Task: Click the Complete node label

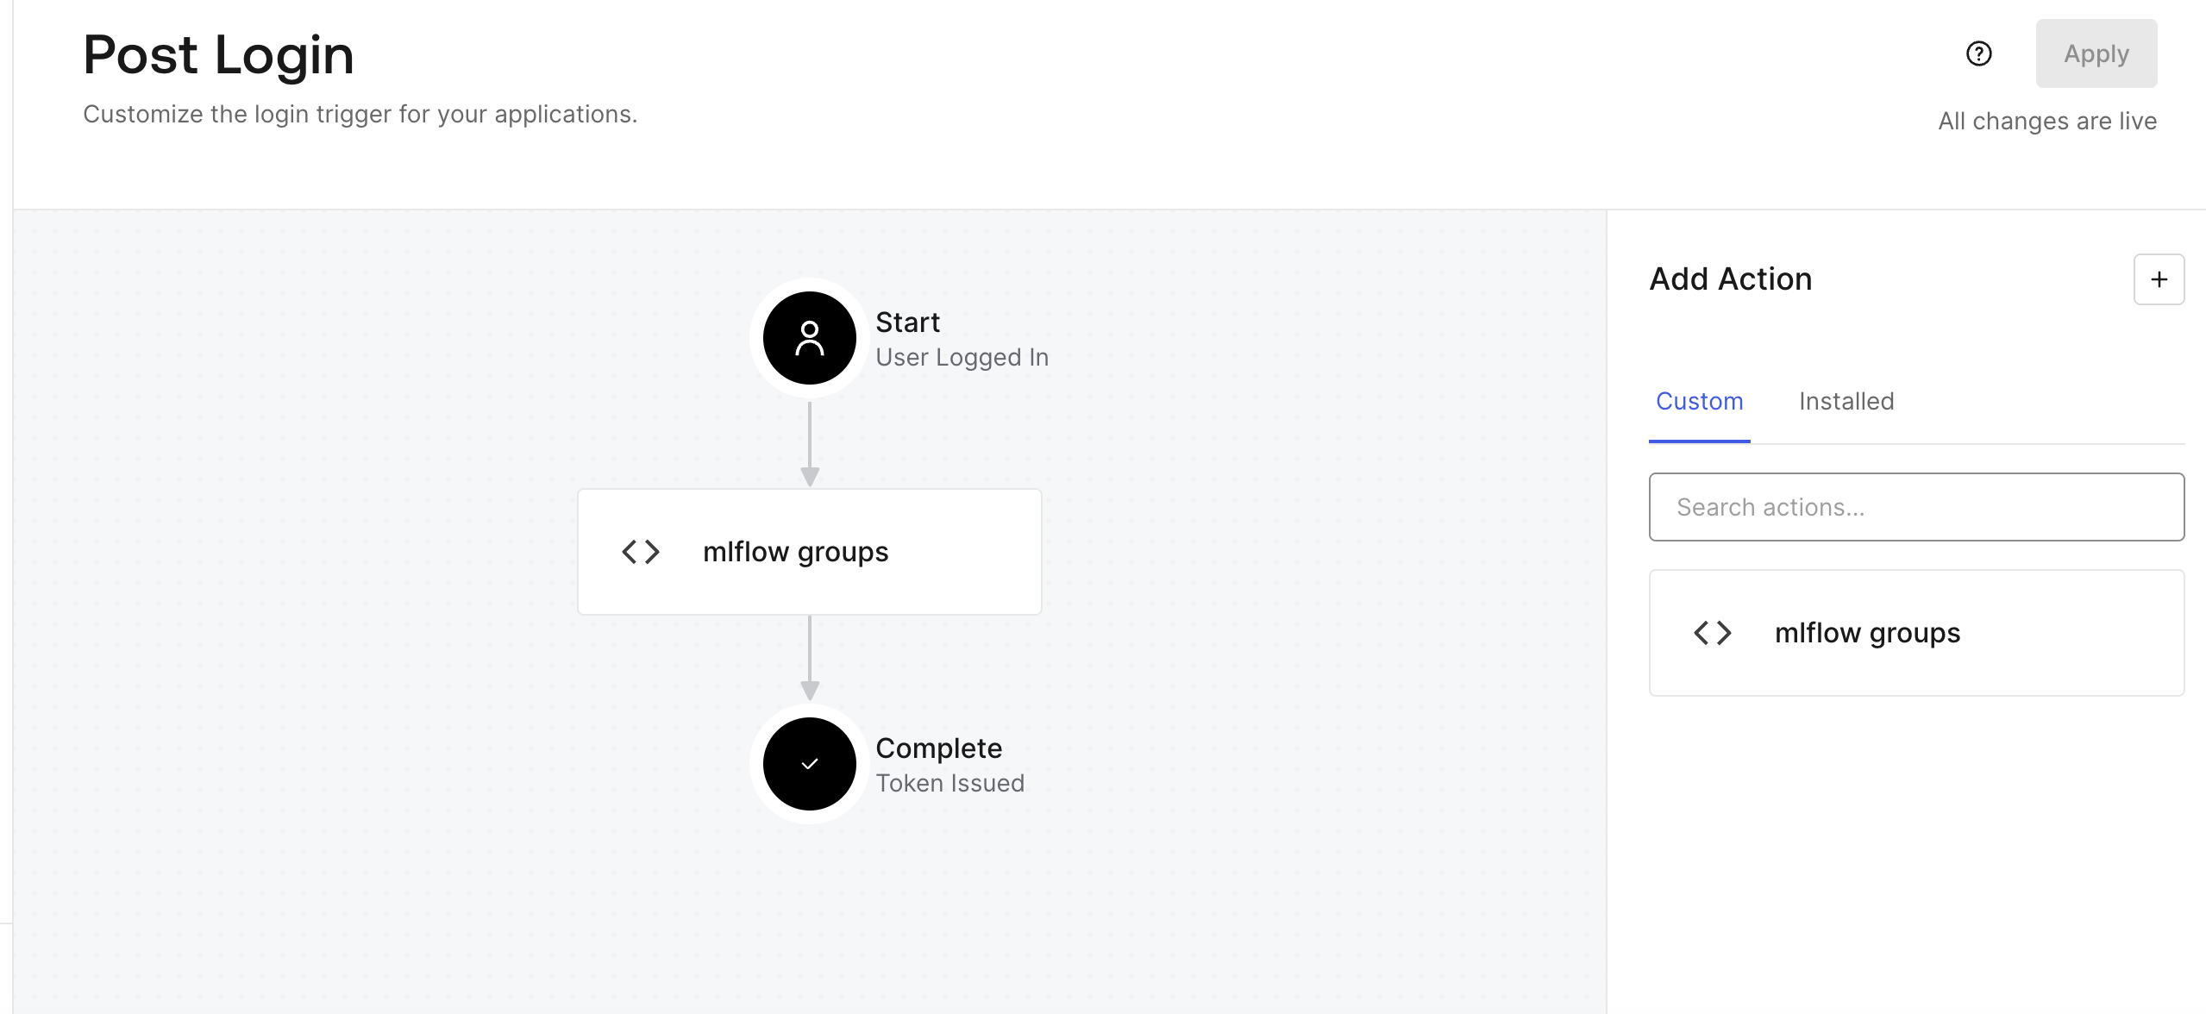Action: (938, 748)
